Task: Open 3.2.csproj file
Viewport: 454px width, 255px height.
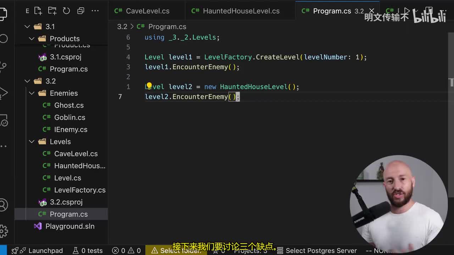Action: 61,202
